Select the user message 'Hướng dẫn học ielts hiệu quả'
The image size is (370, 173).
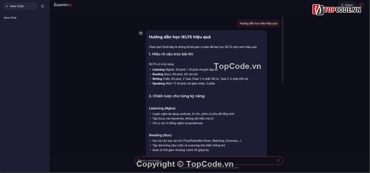pos(258,23)
